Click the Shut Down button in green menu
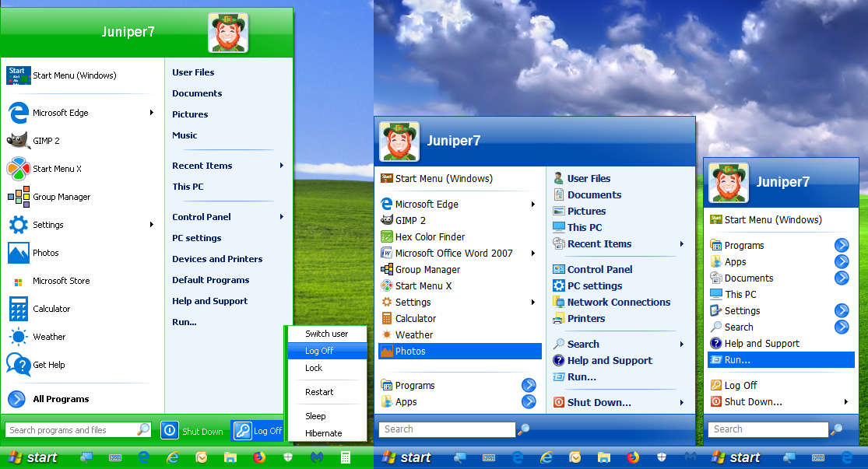Viewport: 868px width, 469px height. (x=192, y=430)
